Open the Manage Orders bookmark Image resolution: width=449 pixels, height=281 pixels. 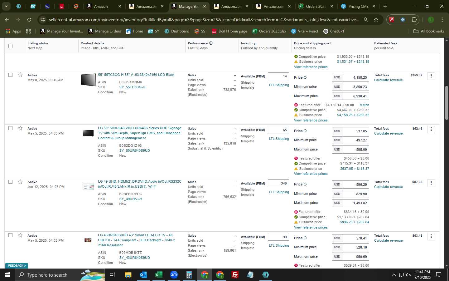pyautogui.click(x=104, y=31)
